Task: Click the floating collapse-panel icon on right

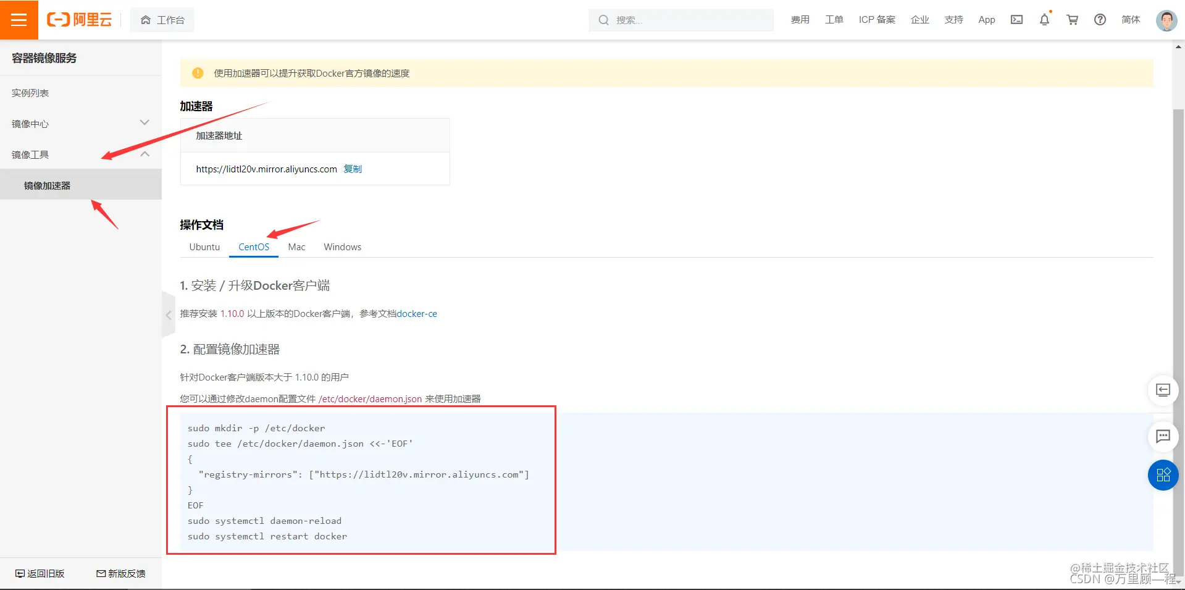Action: tap(1163, 390)
